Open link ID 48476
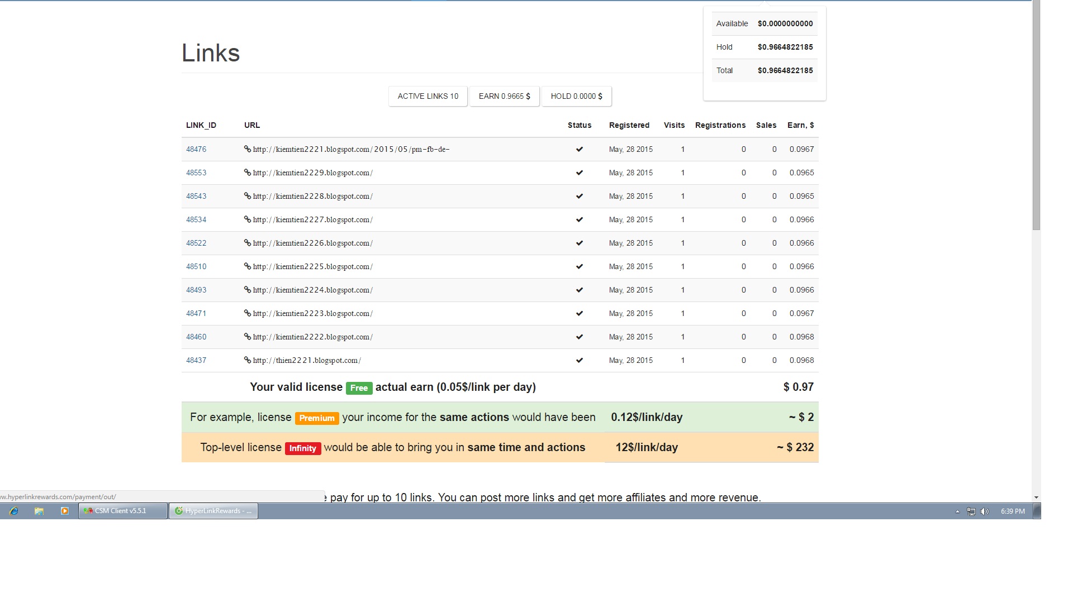The width and height of the screenshot is (1073, 603). [196, 149]
